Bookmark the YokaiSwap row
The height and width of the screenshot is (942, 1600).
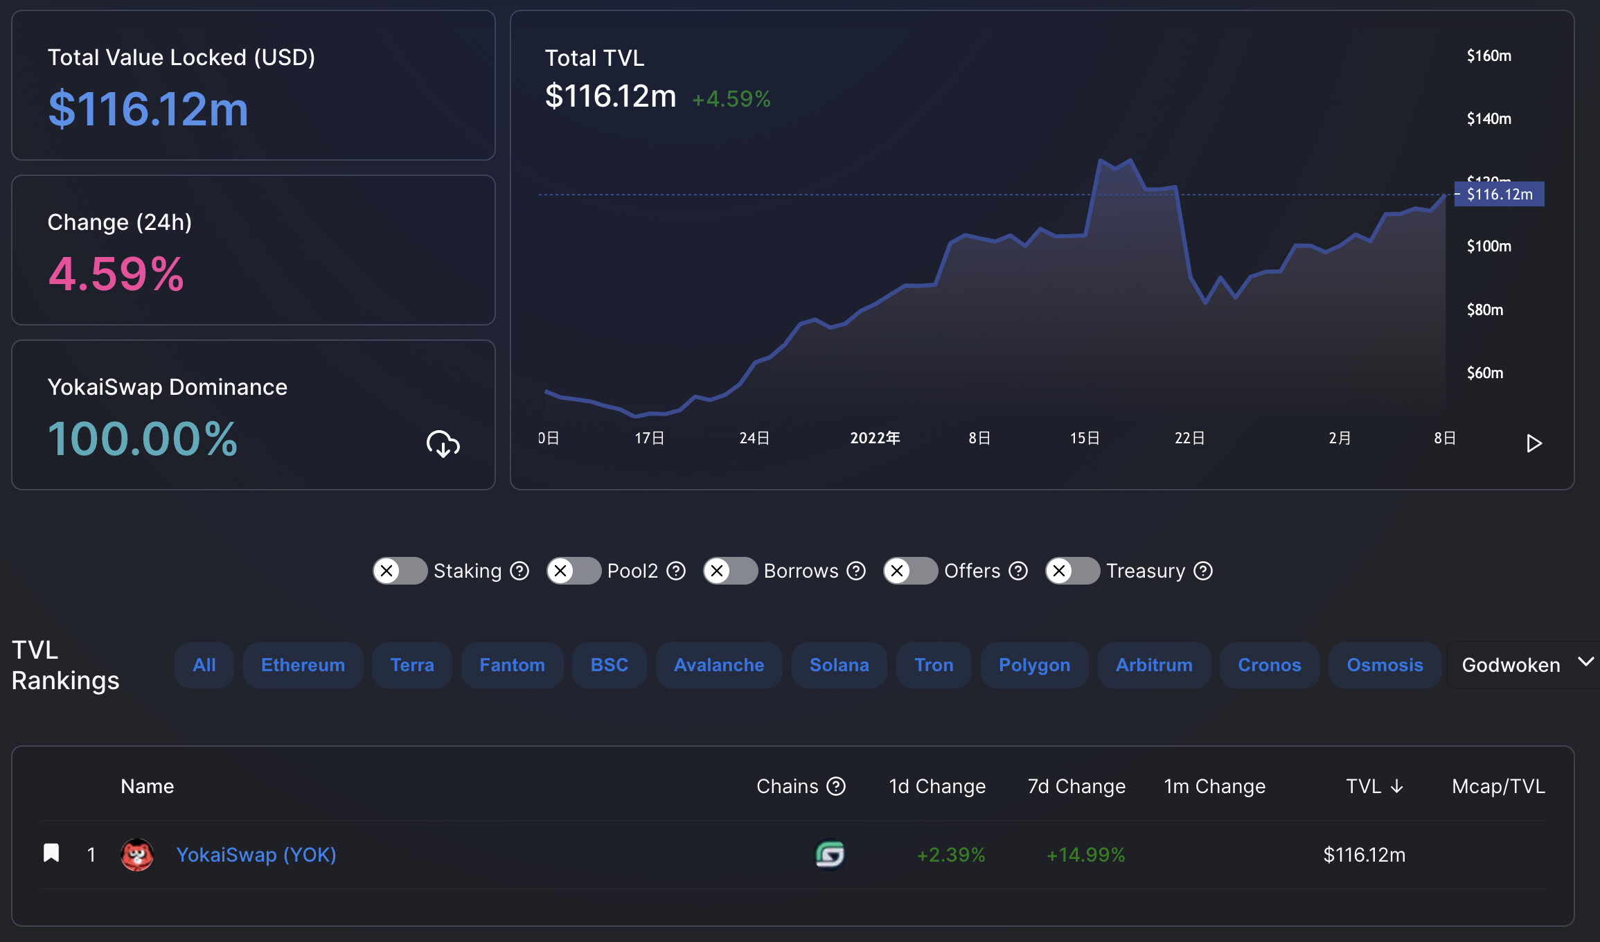pyautogui.click(x=51, y=853)
